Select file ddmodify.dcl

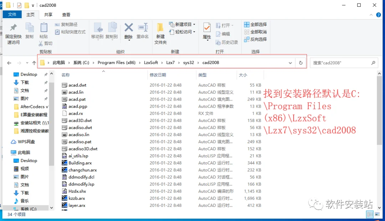coord(81,177)
